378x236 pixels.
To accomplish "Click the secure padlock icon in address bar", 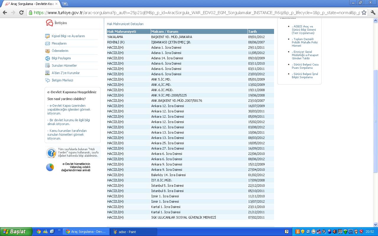I will pos(30,13).
